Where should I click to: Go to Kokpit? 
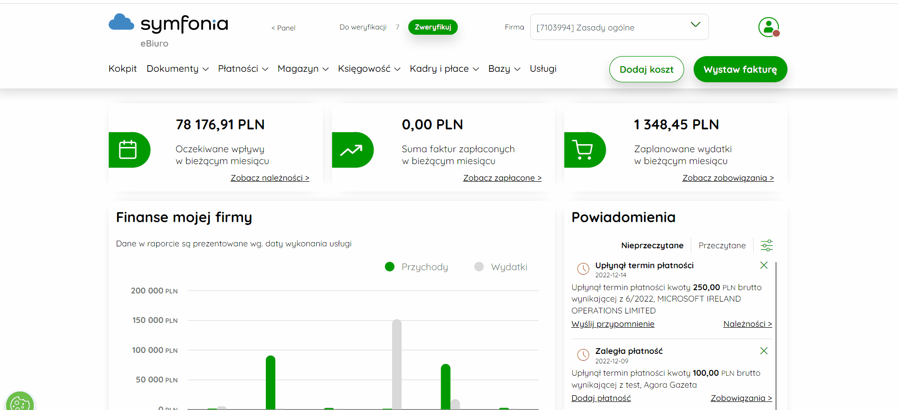click(122, 69)
